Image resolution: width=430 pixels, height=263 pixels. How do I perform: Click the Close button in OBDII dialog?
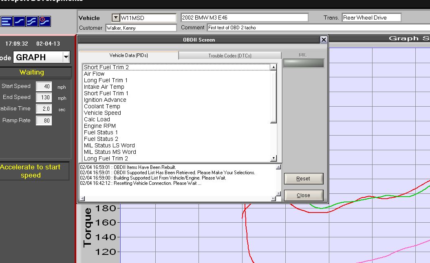303,195
